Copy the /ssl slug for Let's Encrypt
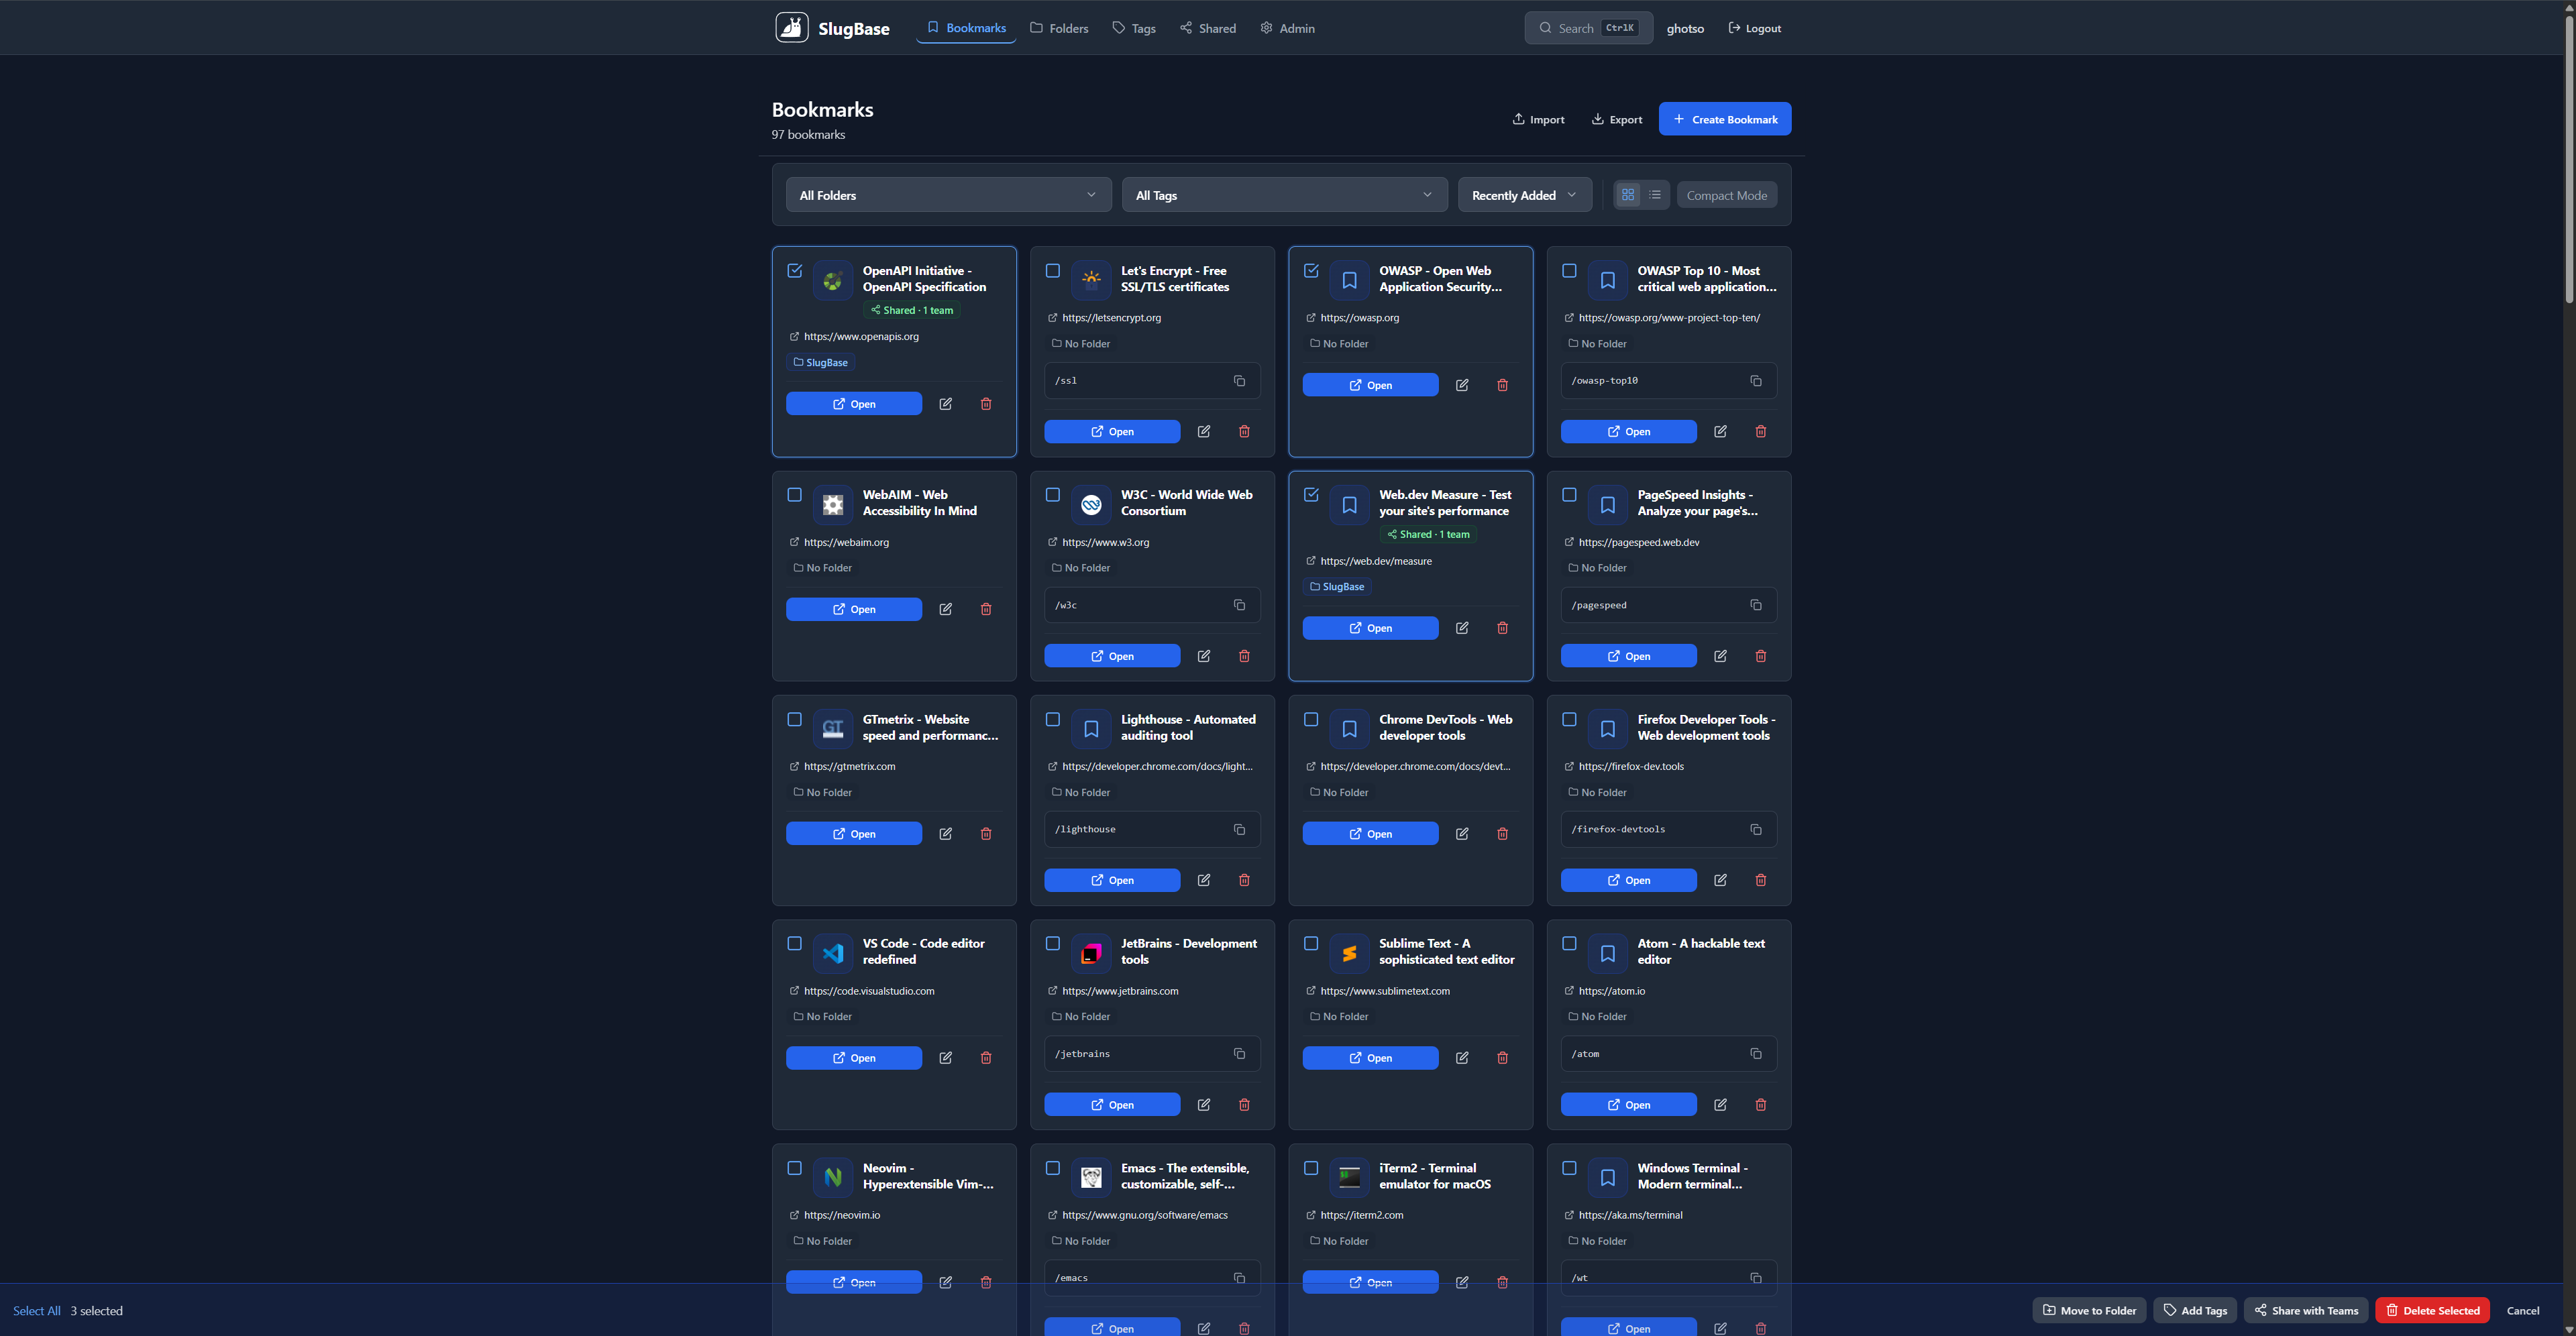Viewport: 2576px width, 1336px height. (x=1239, y=380)
